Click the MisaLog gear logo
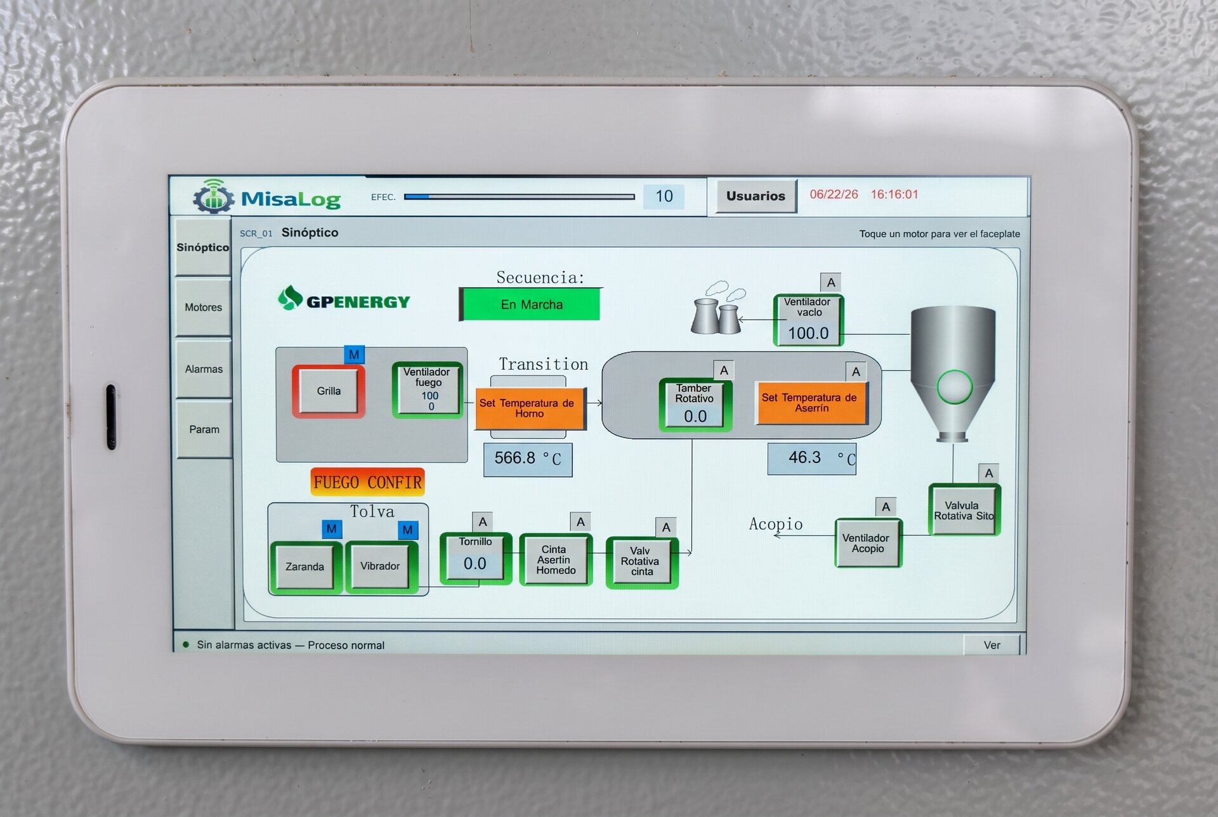The image size is (1218, 817). click(214, 197)
